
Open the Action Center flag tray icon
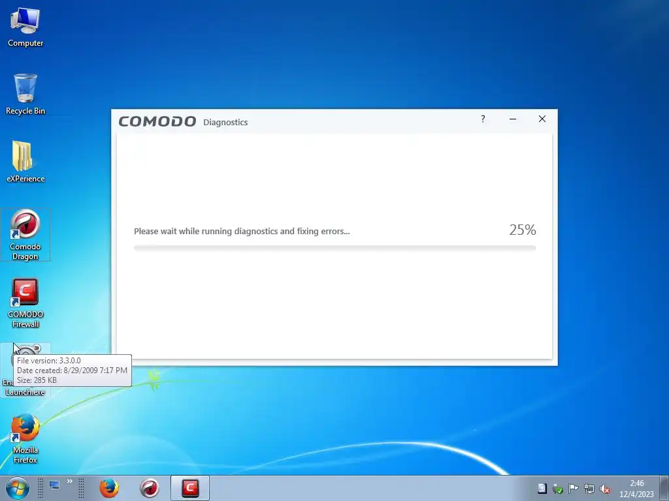pyautogui.click(x=573, y=488)
